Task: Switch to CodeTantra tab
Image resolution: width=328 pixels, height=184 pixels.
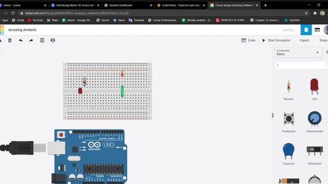Action: (181, 5)
